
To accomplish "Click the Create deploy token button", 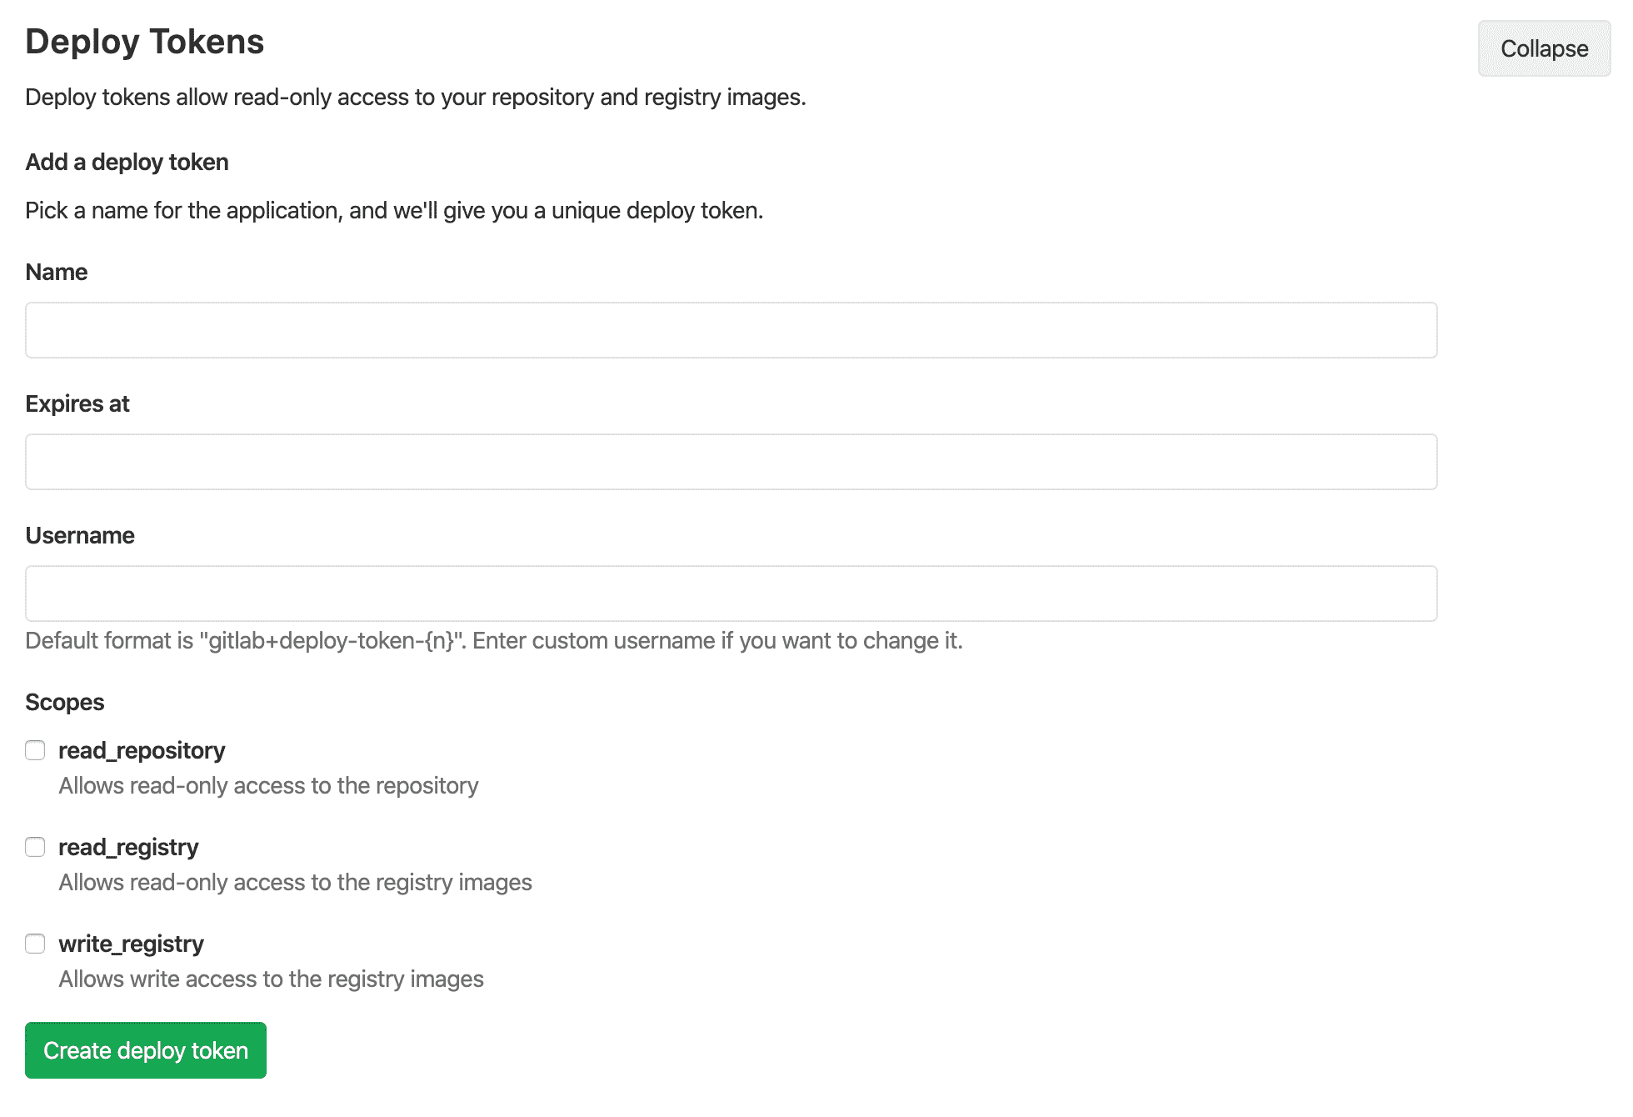I will [x=145, y=1050].
